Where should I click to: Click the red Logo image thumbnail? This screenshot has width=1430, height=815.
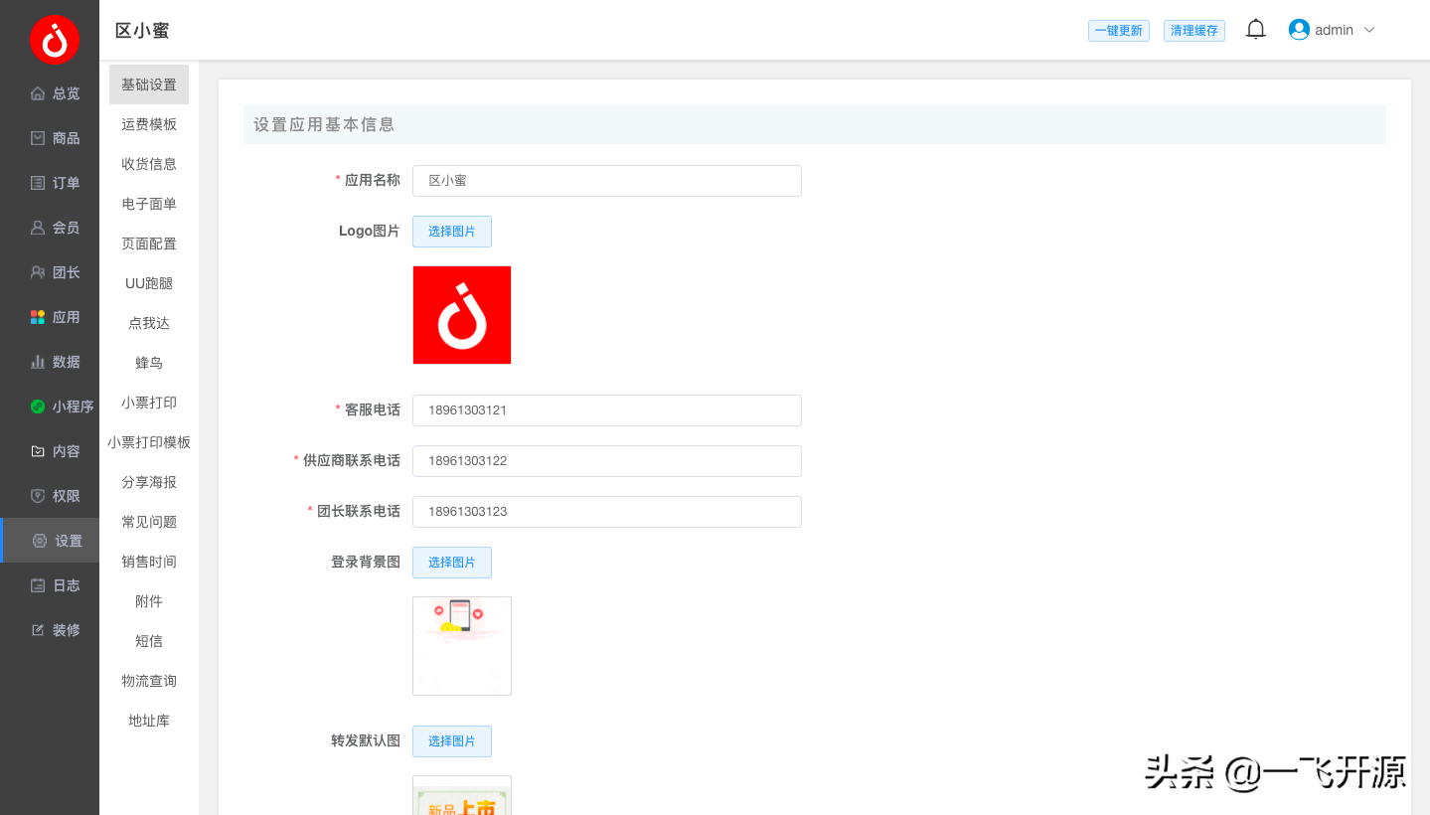pos(462,315)
